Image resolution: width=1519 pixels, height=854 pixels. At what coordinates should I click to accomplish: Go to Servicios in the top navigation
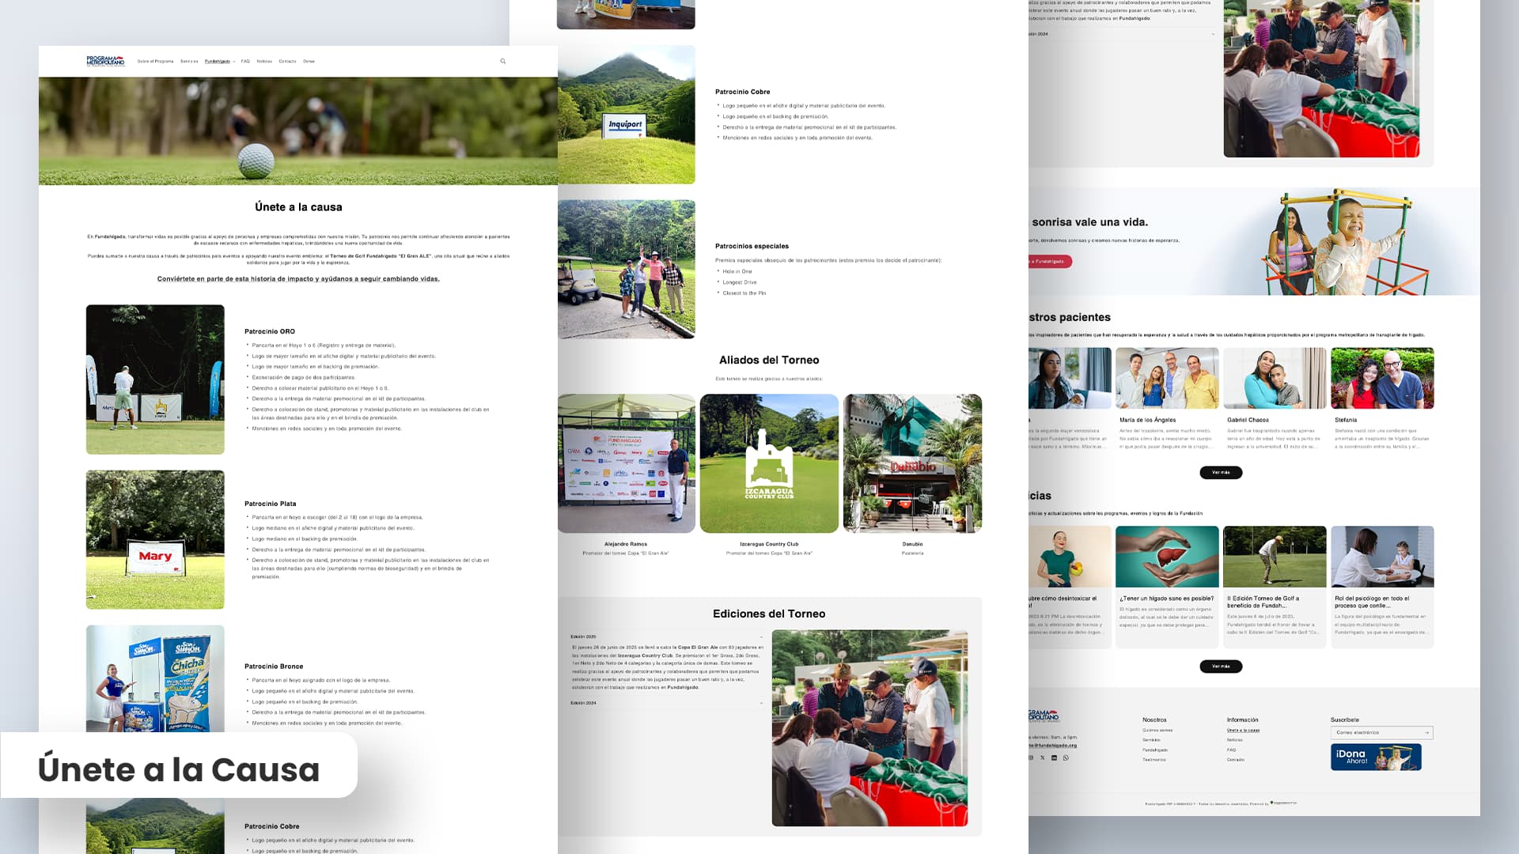coord(189,61)
